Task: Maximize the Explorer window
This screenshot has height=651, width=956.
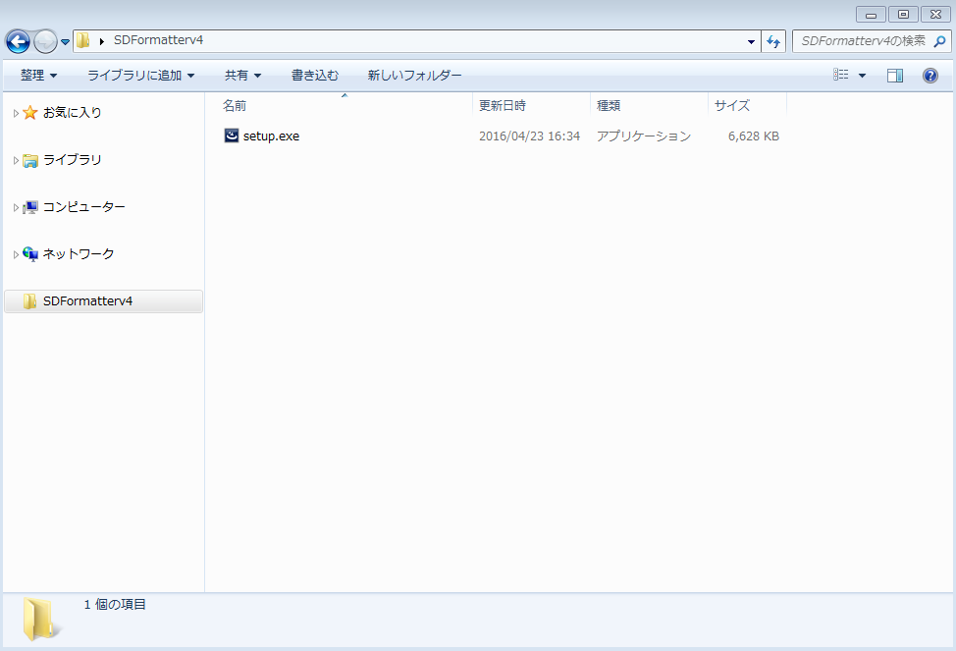Action: point(903,14)
